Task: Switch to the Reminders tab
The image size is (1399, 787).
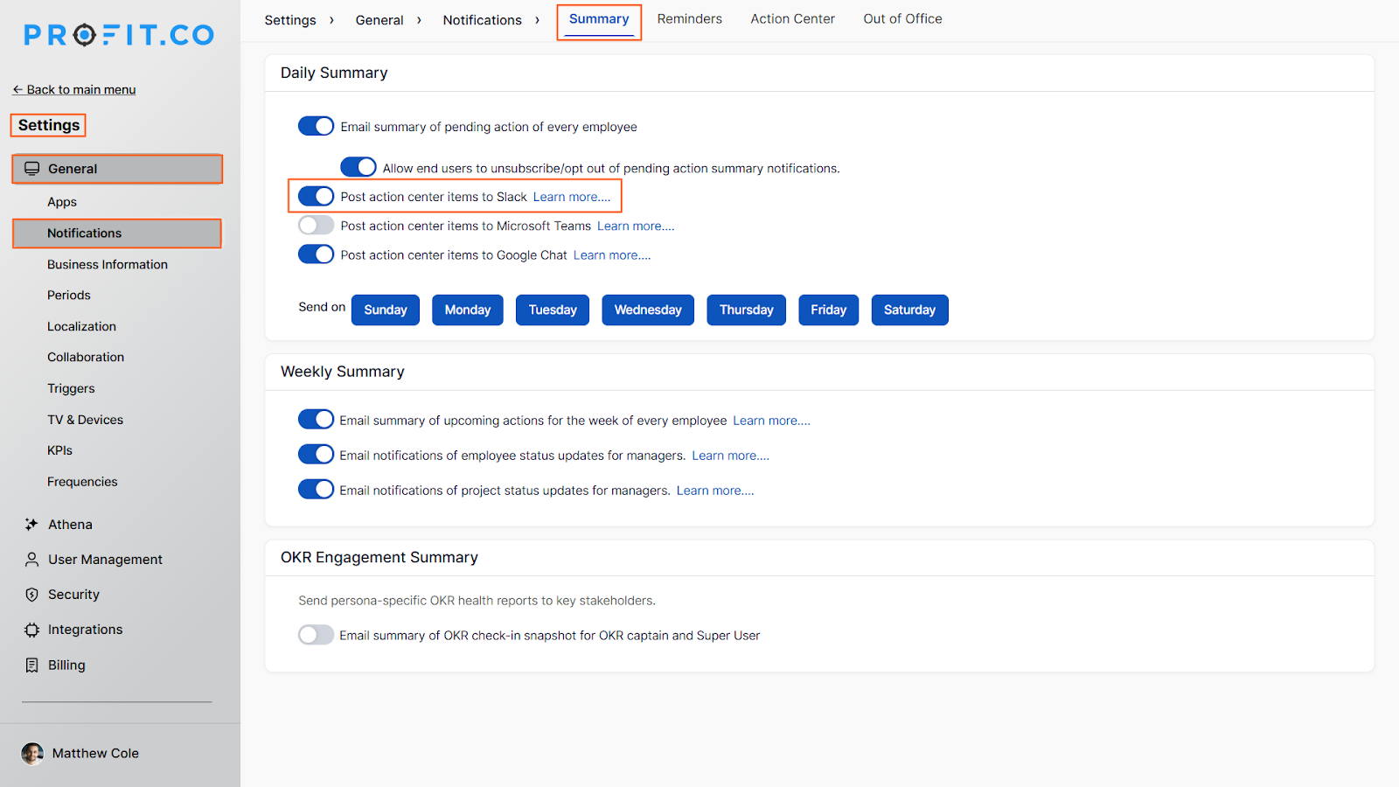Action: coord(690,19)
